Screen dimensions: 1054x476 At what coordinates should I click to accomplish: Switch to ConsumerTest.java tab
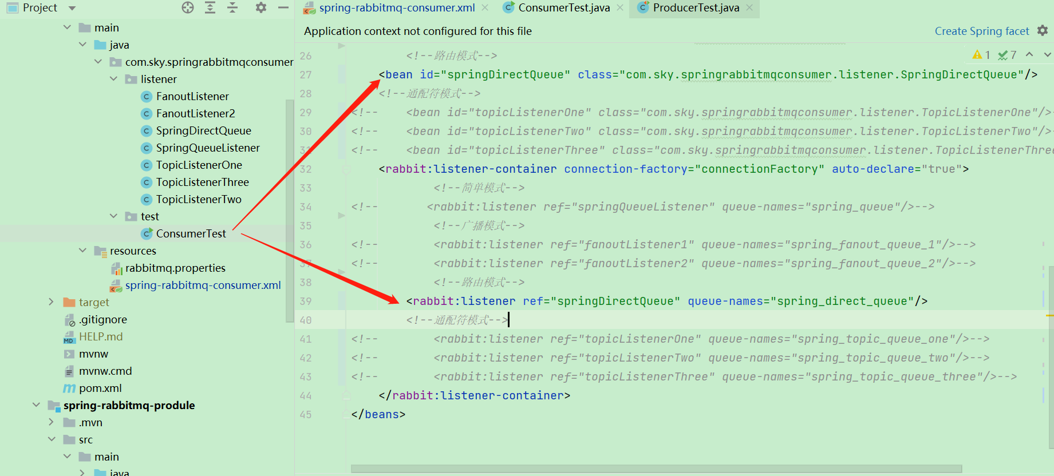point(564,7)
